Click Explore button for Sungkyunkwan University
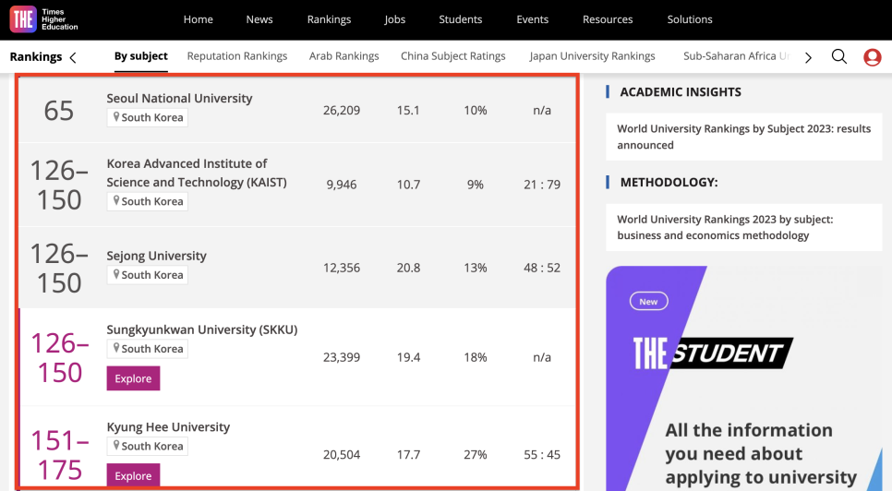The height and width of the screenshot is (491, 892). click(133, 378)
